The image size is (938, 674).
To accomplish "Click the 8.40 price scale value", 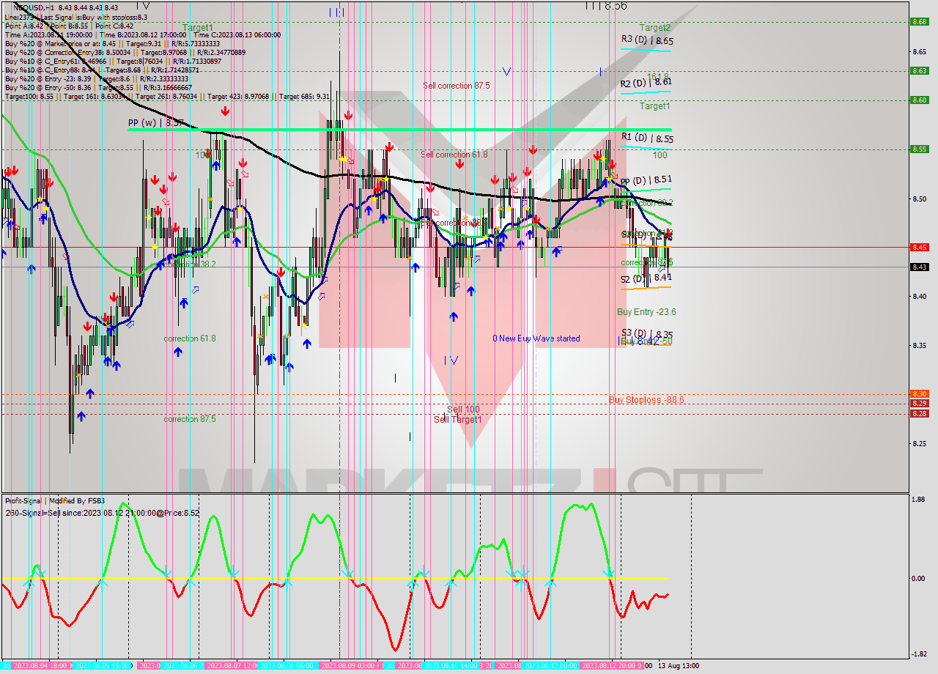I will [919, 297].
